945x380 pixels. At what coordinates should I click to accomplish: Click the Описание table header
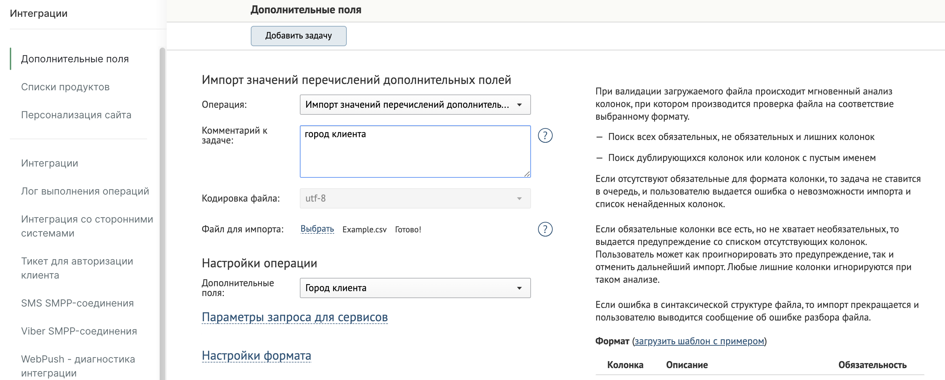click(x=687, y=365)
